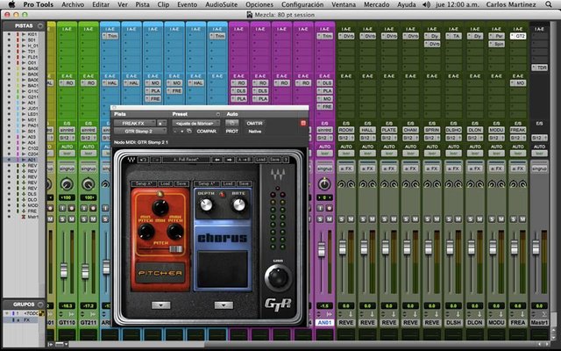Viewport: 561px width, 351px height.
Task: Click the pan knob on AN01 track
Action: tap(324, 184)
